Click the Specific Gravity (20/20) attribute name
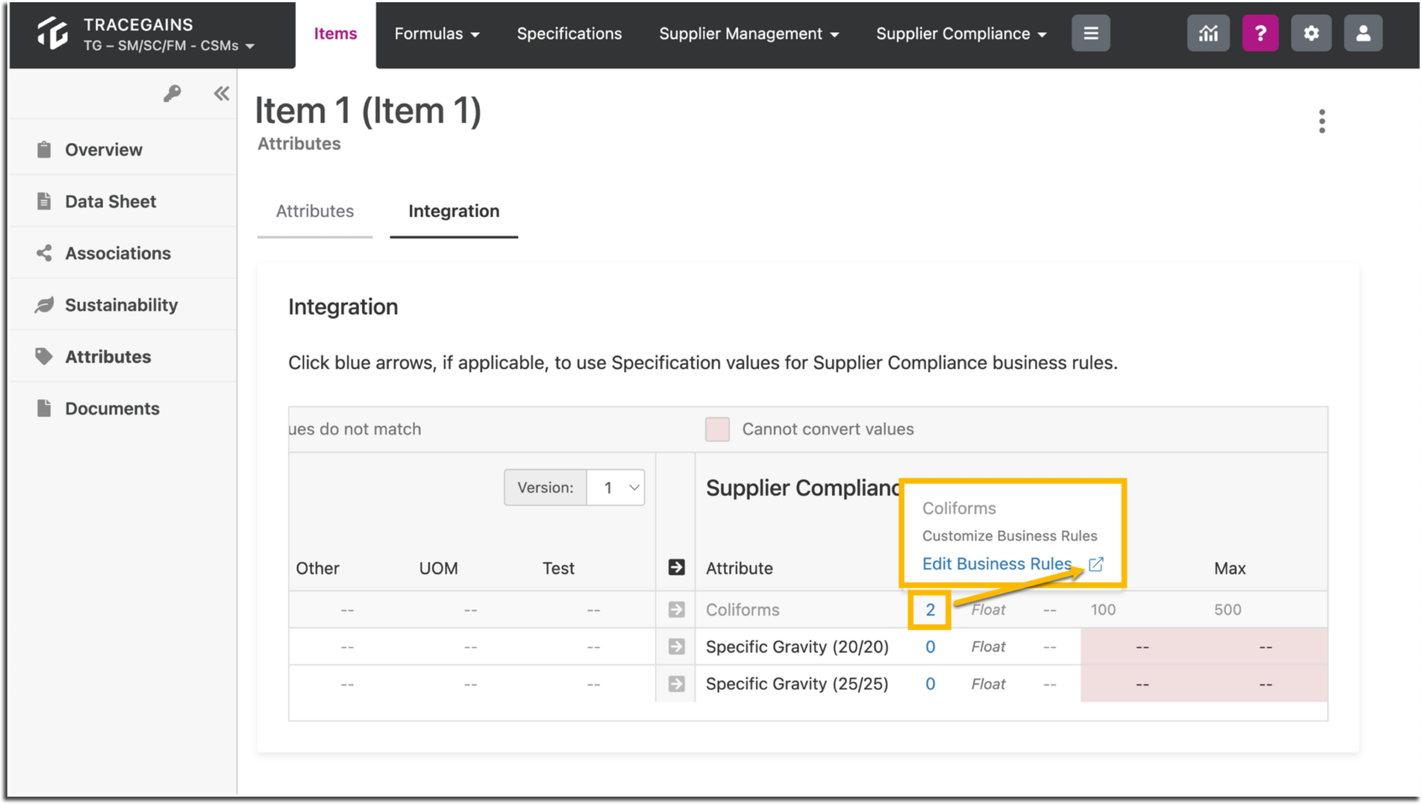1422x804 pixels. [797, 647]
